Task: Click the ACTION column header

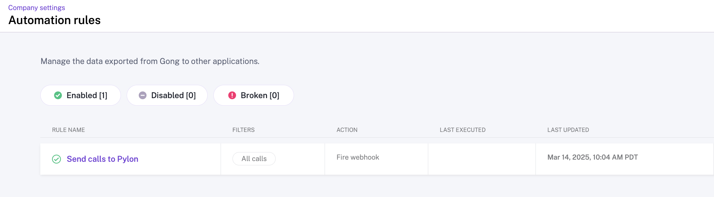Action: [x=347, y=130]
